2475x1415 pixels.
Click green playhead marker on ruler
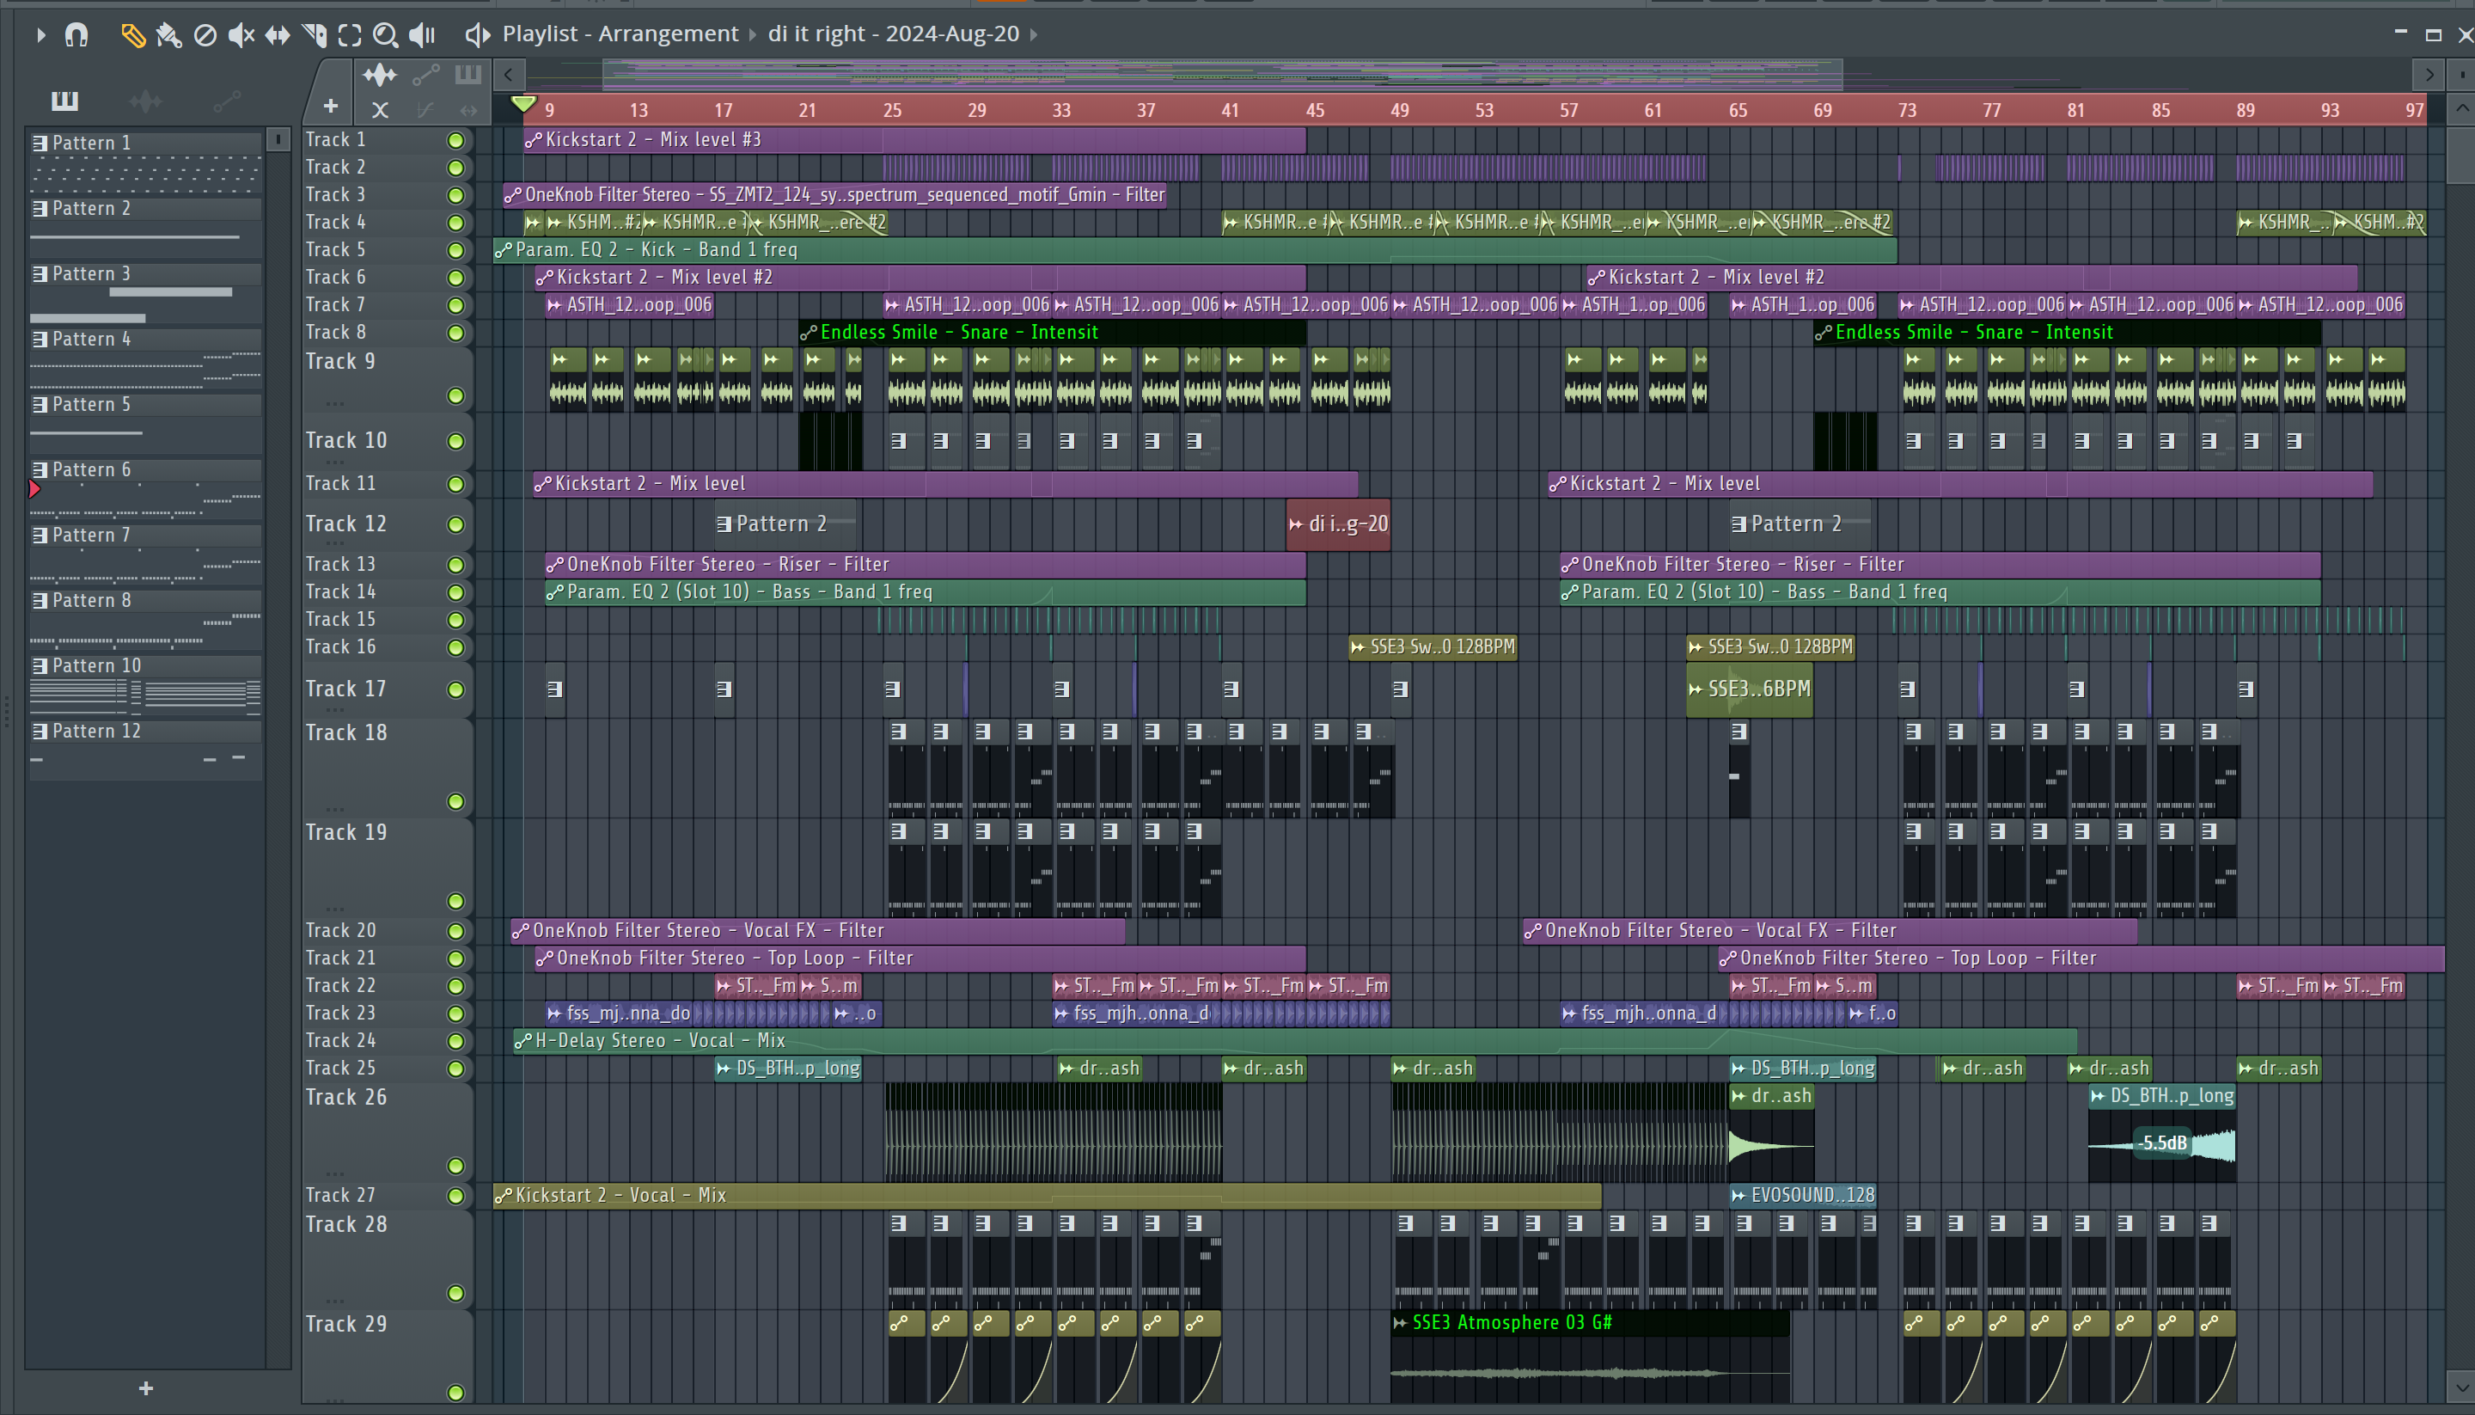[523, 103]
